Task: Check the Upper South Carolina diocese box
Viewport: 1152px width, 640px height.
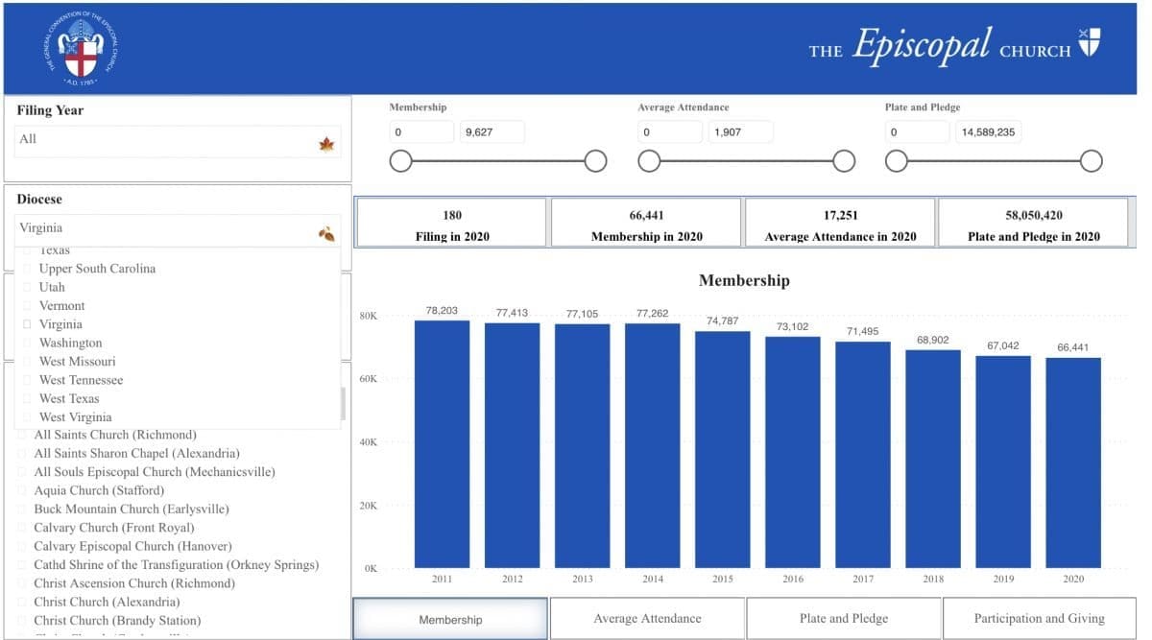Action: (28, 269)
